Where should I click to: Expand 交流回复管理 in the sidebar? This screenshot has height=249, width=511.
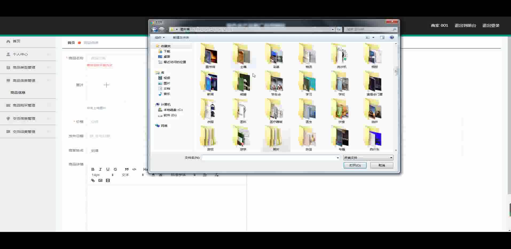[x=28, y=131]
